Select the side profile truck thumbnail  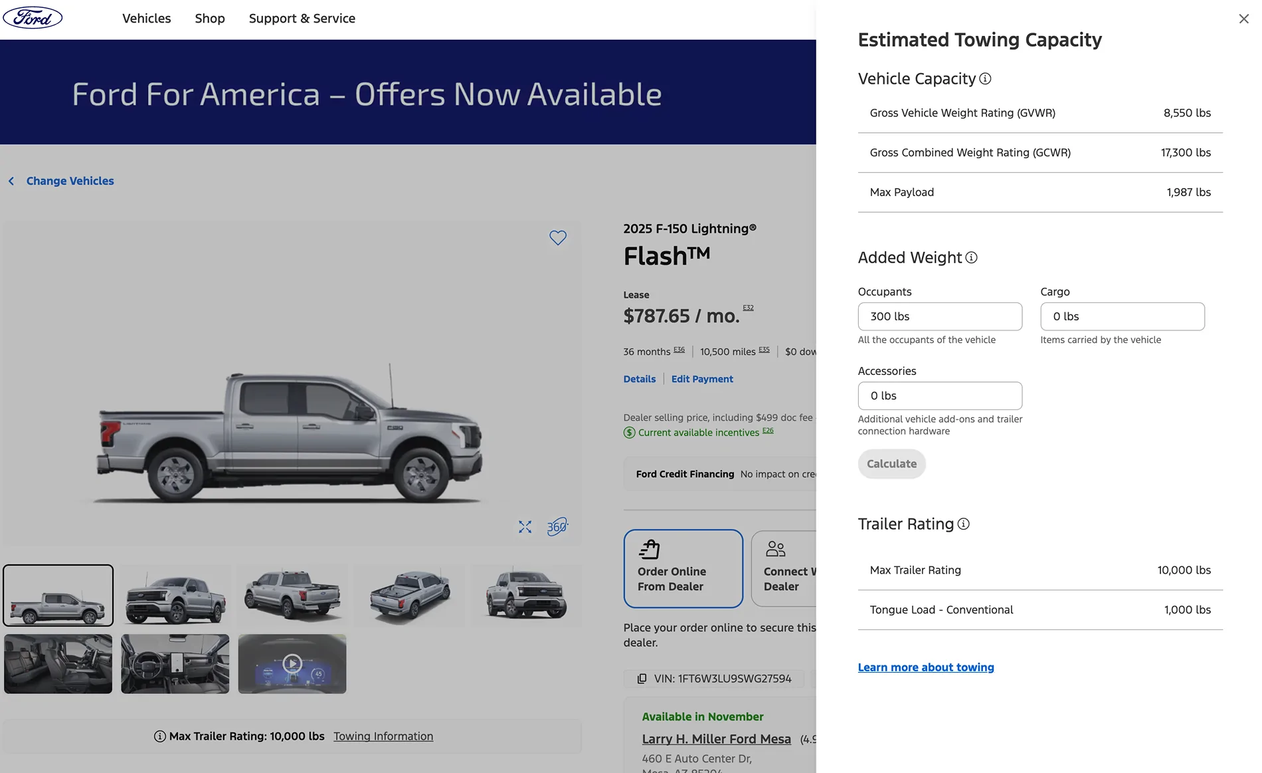[58, 596]
